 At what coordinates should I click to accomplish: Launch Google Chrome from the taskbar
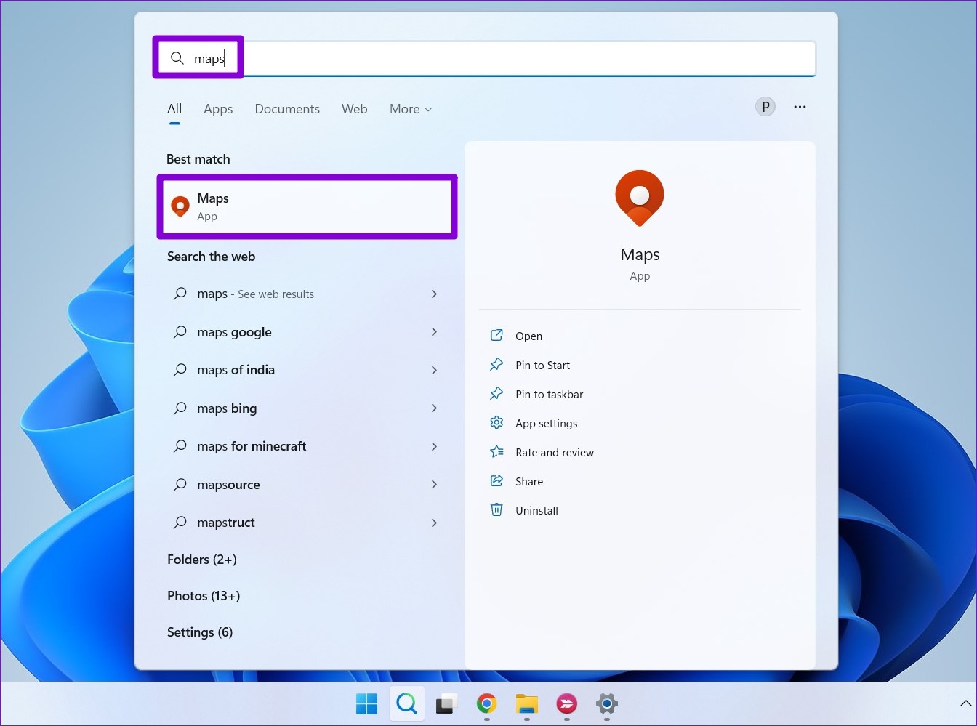click(486, 704)
